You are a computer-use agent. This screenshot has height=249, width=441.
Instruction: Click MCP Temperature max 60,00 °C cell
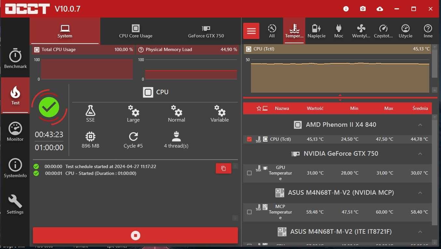click(385, 212)
